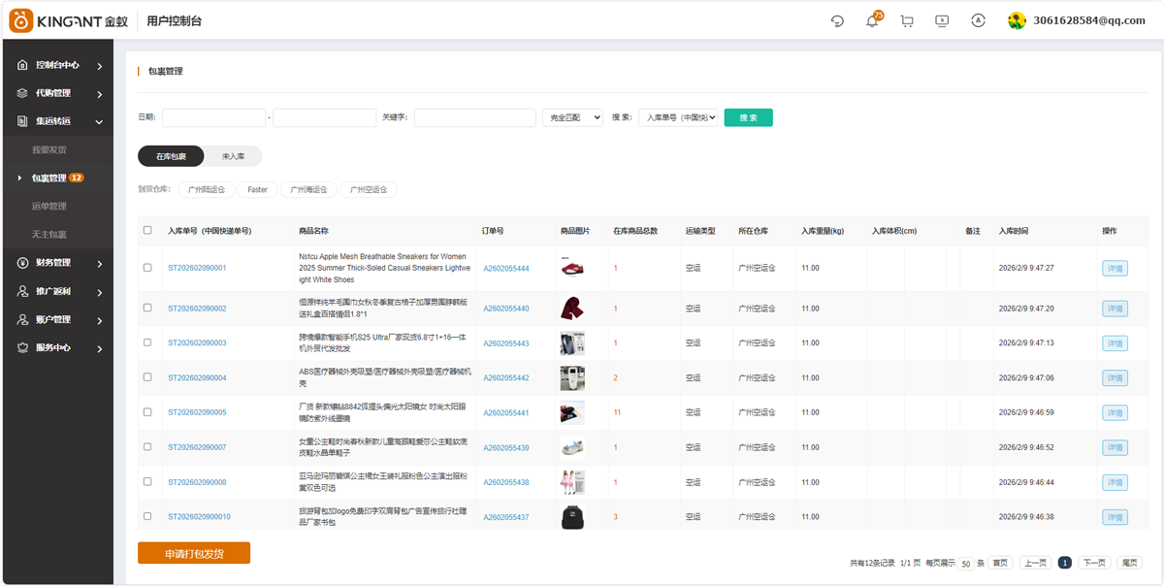Switch to the 未入库 tab
This screenshot has width=1164, height=586.
click(233, 156)
